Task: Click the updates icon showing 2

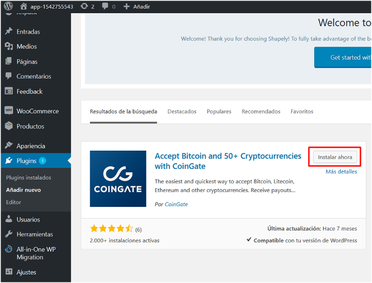Action: coord(84,6)
